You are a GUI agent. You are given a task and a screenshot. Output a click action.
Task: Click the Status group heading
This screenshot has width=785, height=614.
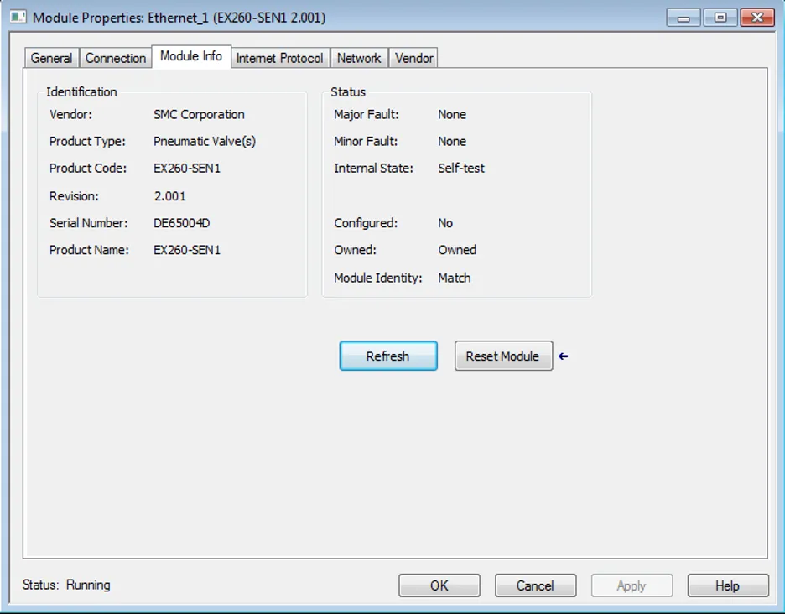[348, 91]
